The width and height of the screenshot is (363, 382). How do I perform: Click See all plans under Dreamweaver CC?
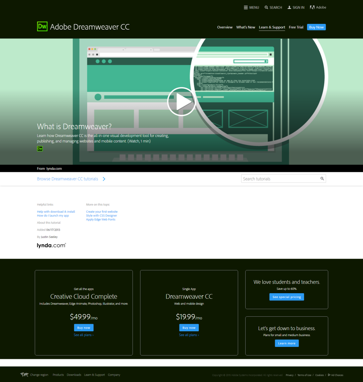[189, 335]
